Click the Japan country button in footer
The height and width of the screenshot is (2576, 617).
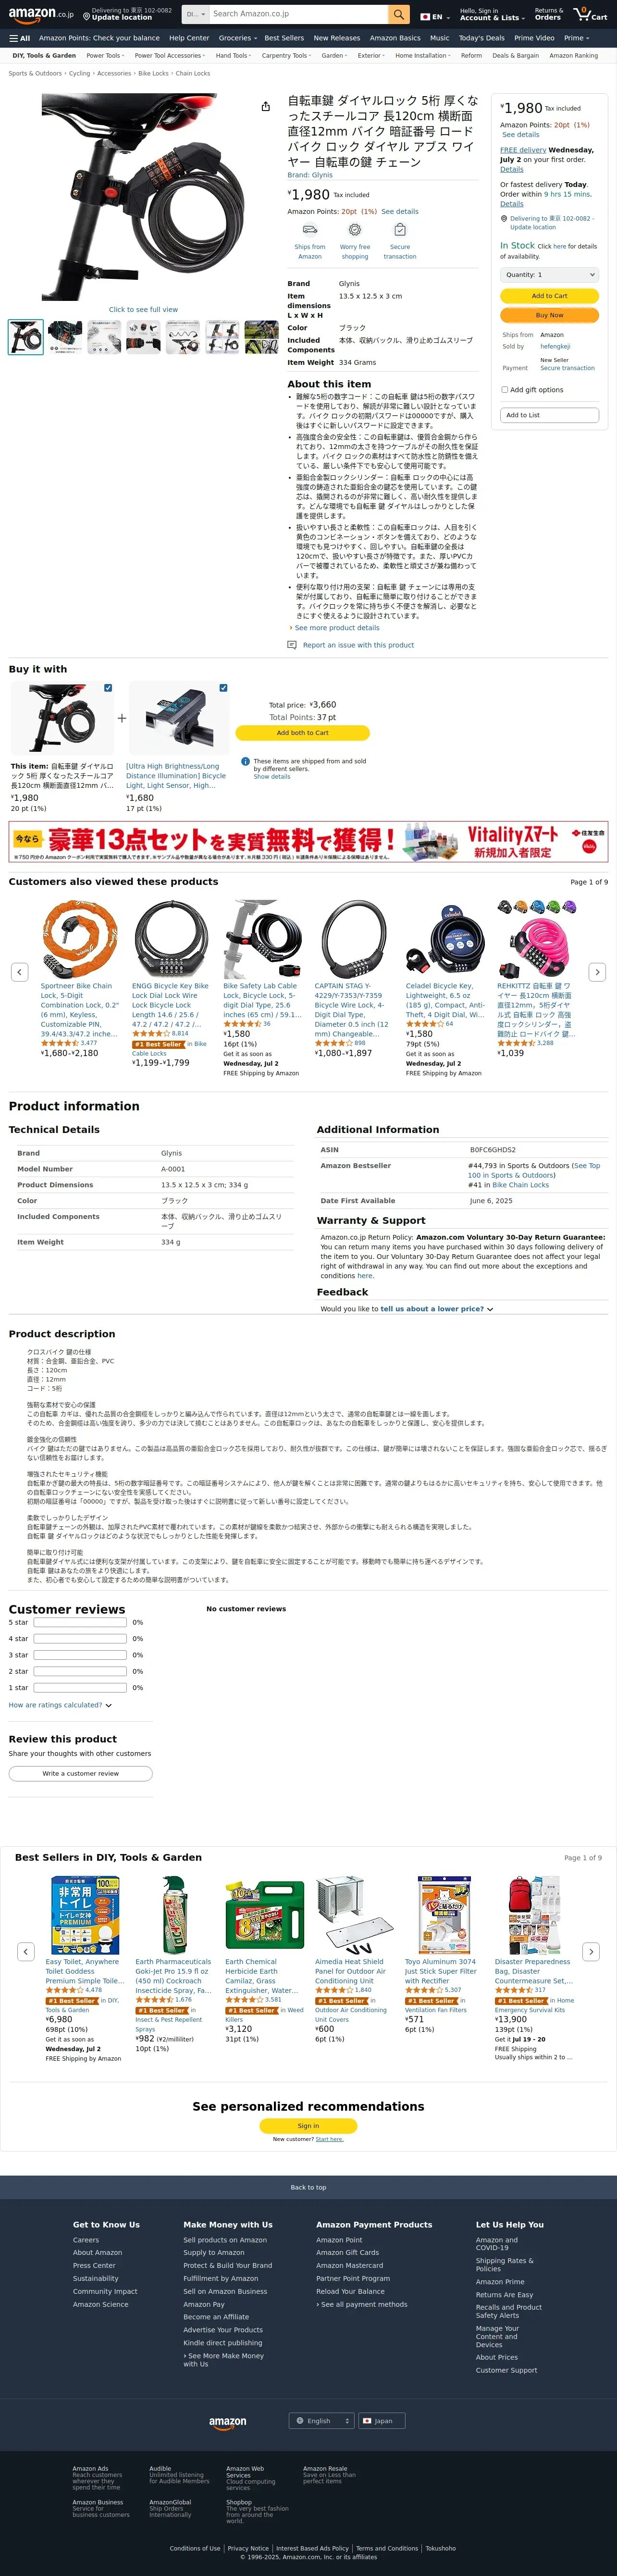click(382, 2421)
